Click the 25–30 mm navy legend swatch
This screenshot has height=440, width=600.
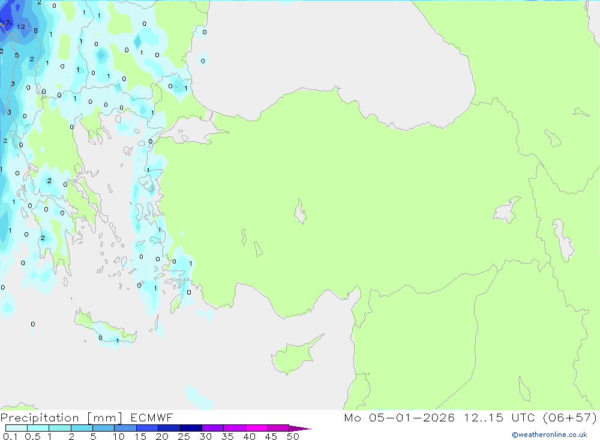pyautogui.click(x=191, y=428)
